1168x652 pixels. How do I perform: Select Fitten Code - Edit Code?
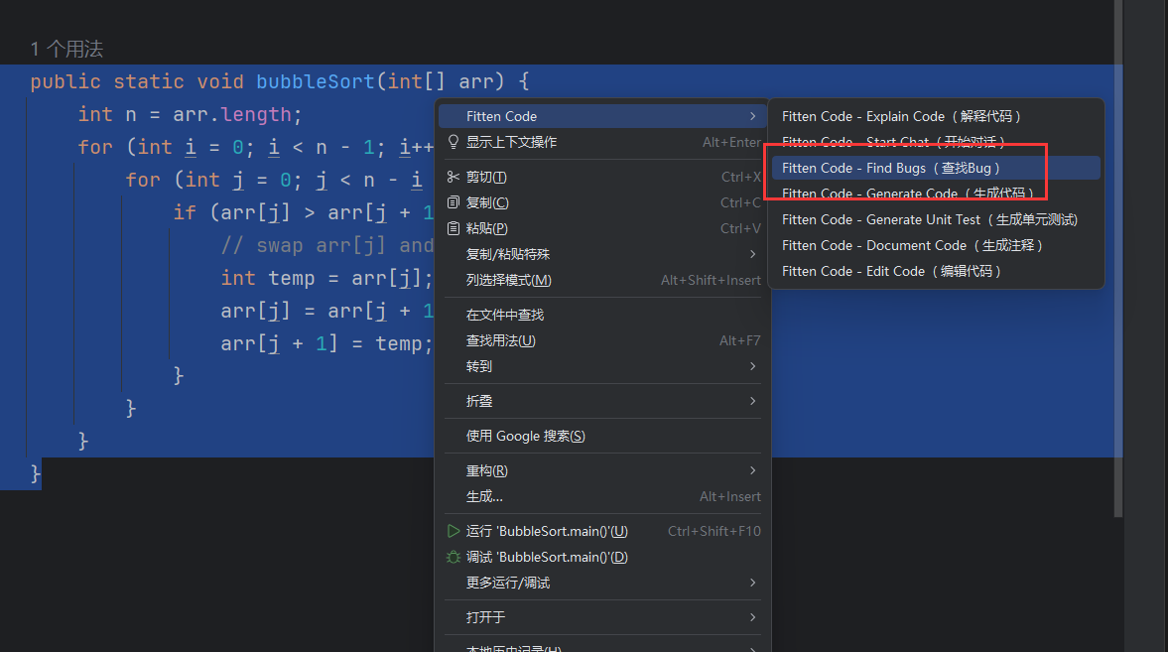point(891,271)
